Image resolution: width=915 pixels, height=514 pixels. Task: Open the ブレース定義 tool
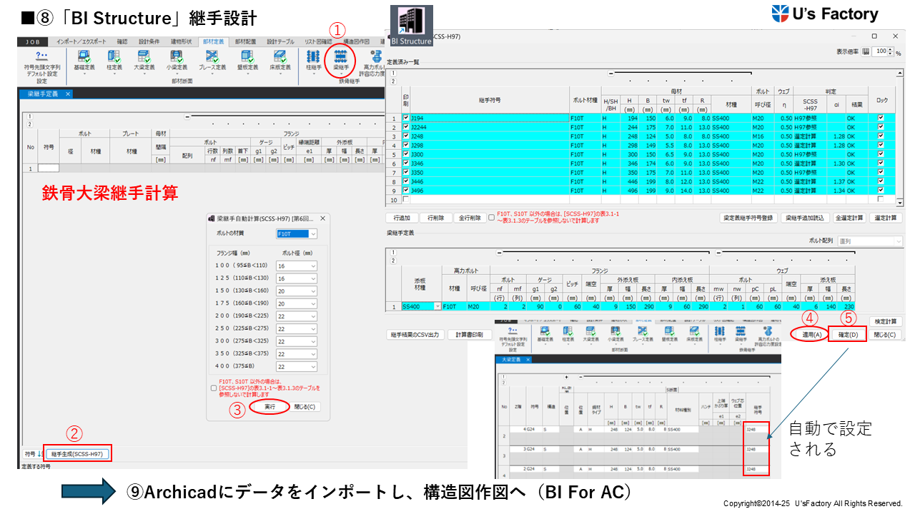click(212, 59)
